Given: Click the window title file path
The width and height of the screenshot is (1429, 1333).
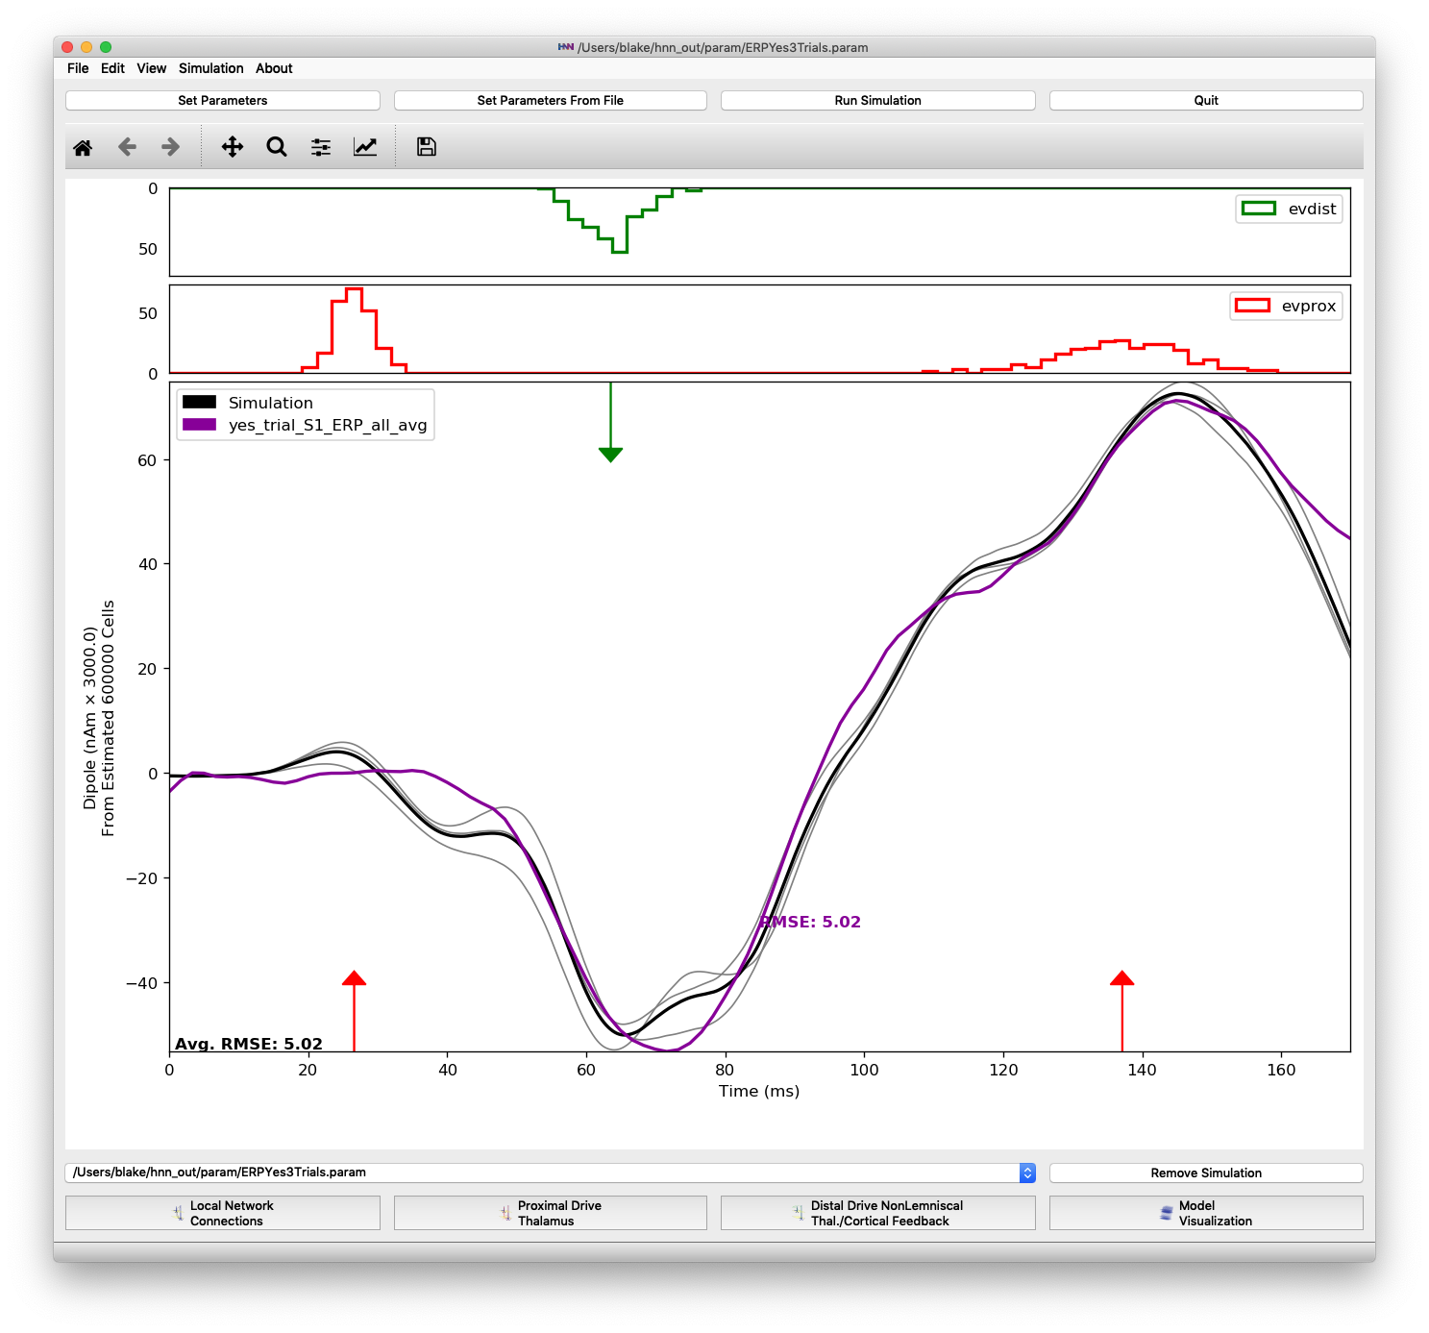Looking at the screenshot, I should [723, 47].
